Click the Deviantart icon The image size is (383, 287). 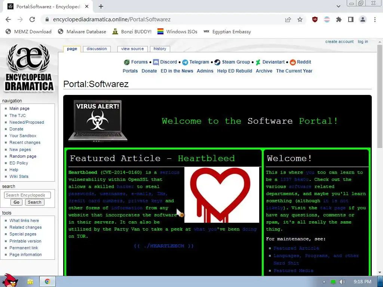pos(258,62)
